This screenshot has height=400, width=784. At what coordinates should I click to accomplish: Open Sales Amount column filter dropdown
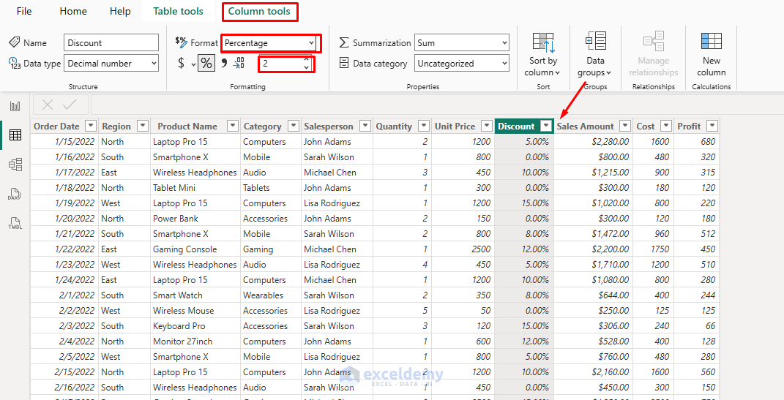(x=625, y=126)
